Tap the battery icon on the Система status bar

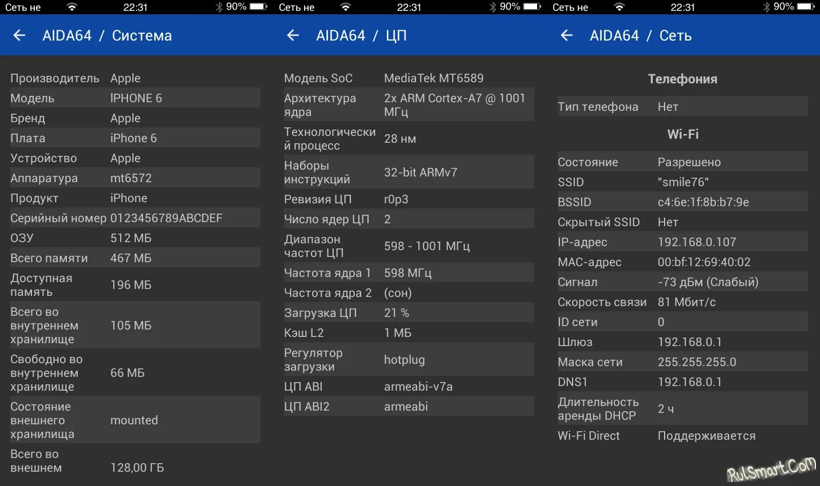[258, 7]
